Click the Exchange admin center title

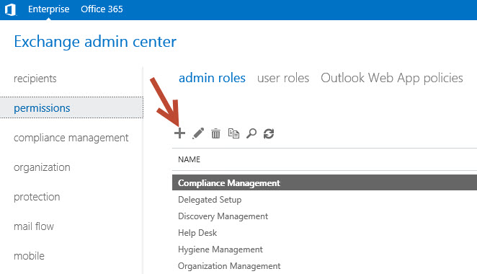click(95, 42)
